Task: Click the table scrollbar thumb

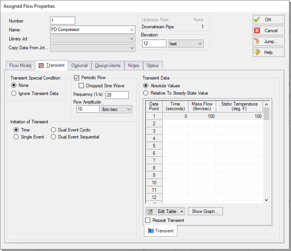Action: click(x=266, y=114)
